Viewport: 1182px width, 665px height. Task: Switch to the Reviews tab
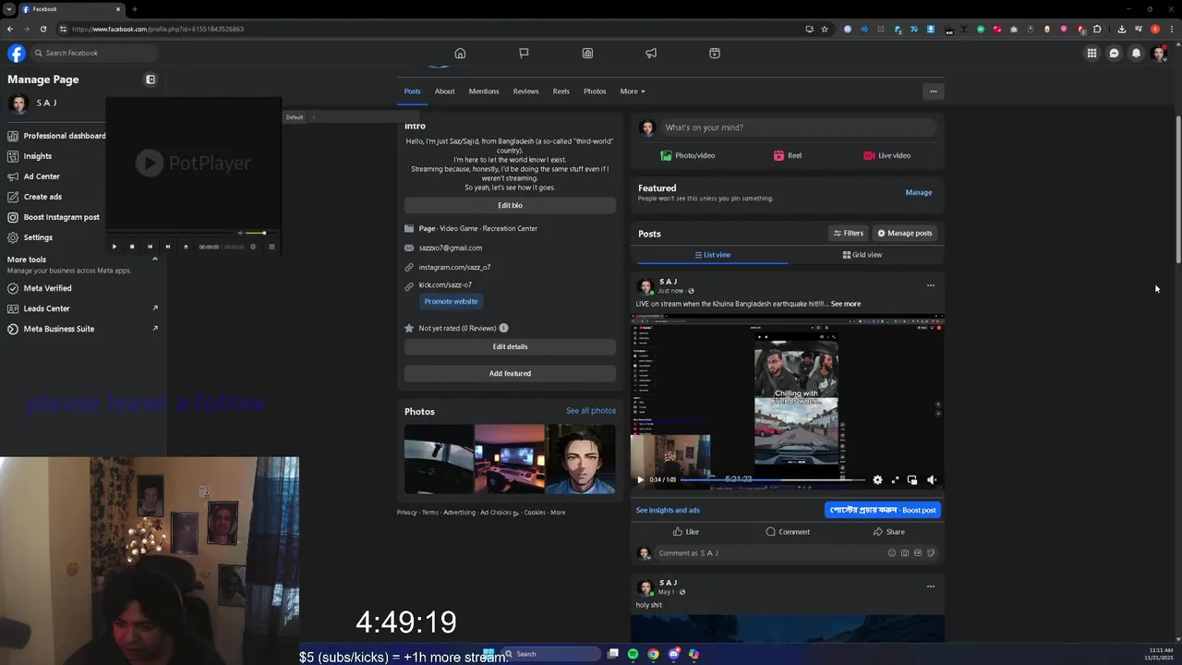525,91
